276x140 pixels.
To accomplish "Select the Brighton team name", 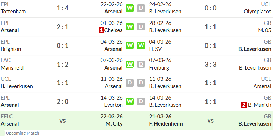I will [11, 49].
